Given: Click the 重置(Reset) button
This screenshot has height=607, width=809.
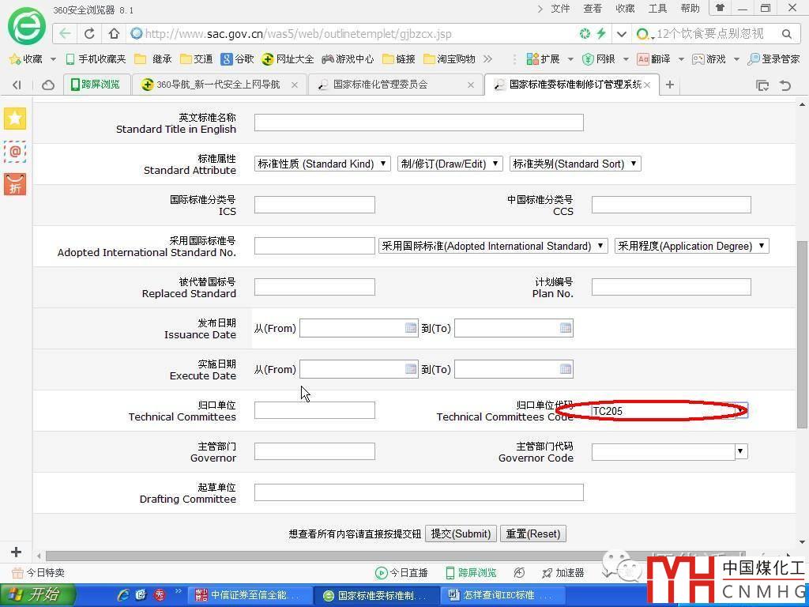Looking at the screenshot, I should (x=532, y=533).
